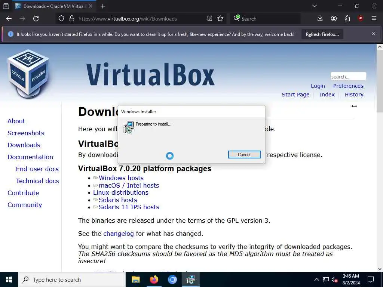Click the Solaris 11 IPS hosts link
The width and height of the screenshot is (383, 287).
pos(129,207)
